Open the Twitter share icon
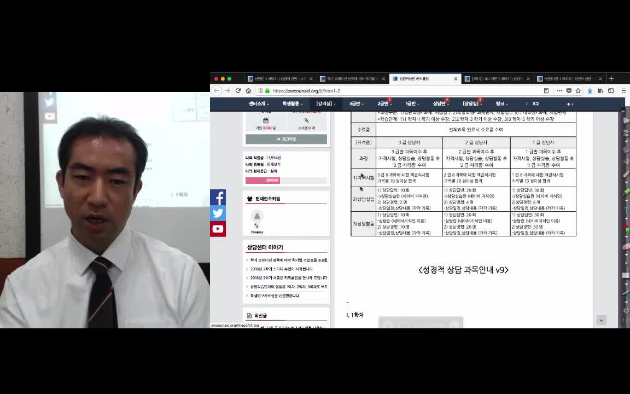 click(218, 213)
